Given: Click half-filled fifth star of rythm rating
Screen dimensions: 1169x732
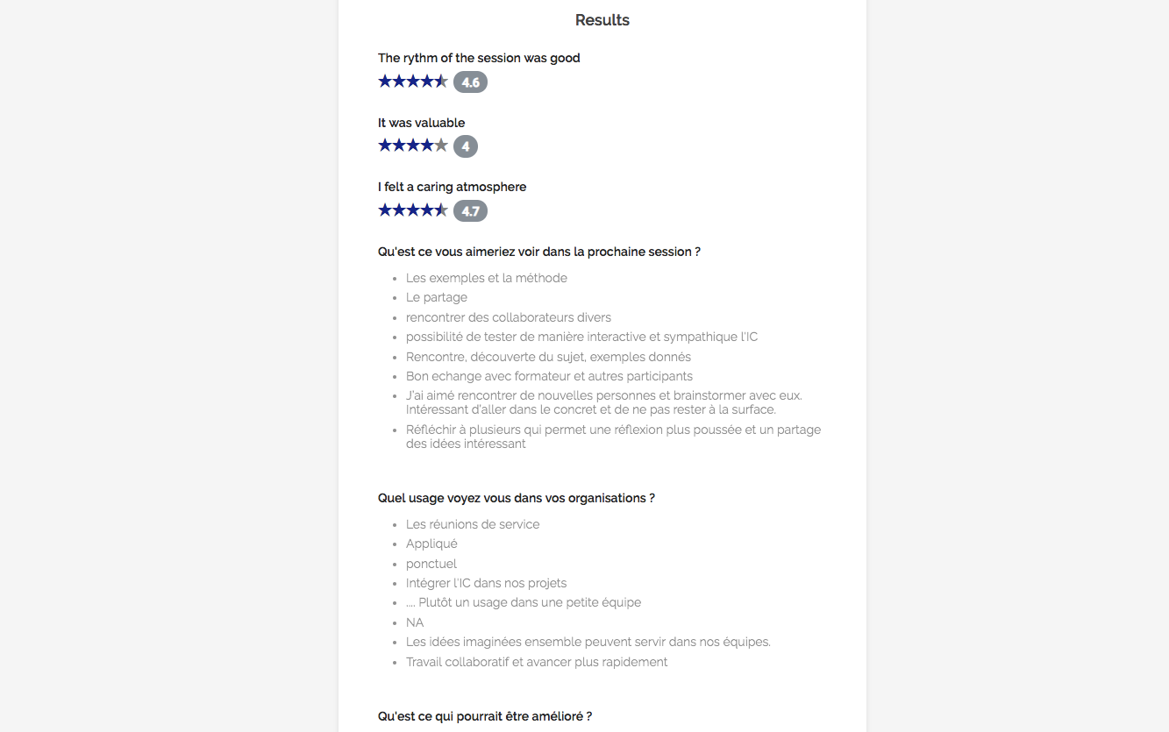Looking at the screenshot, I should click(x=441, y=82).
